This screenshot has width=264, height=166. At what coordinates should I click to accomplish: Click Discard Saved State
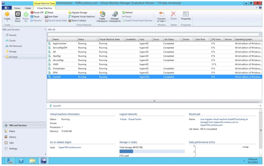click(56, 20)
